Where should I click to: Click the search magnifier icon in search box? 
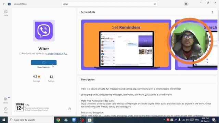click(155, 4)
